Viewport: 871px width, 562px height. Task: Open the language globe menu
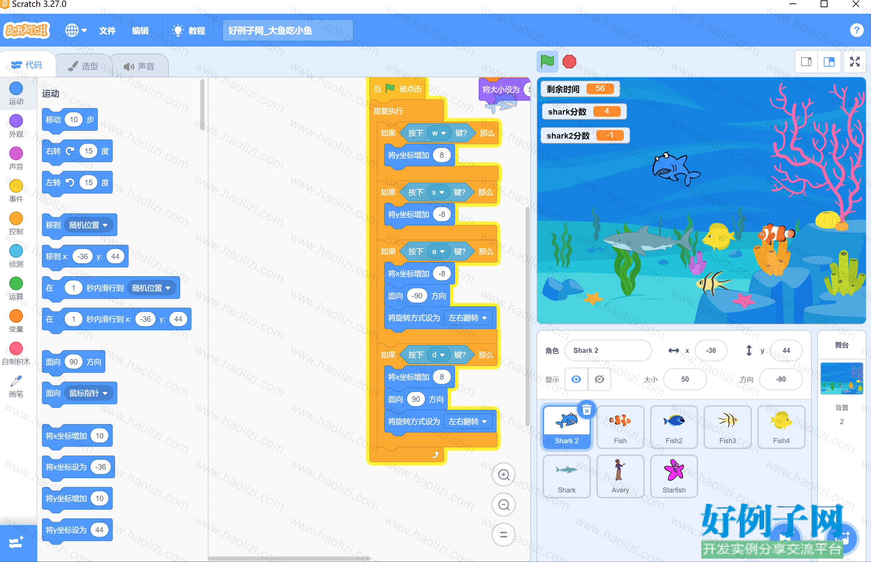76,30
